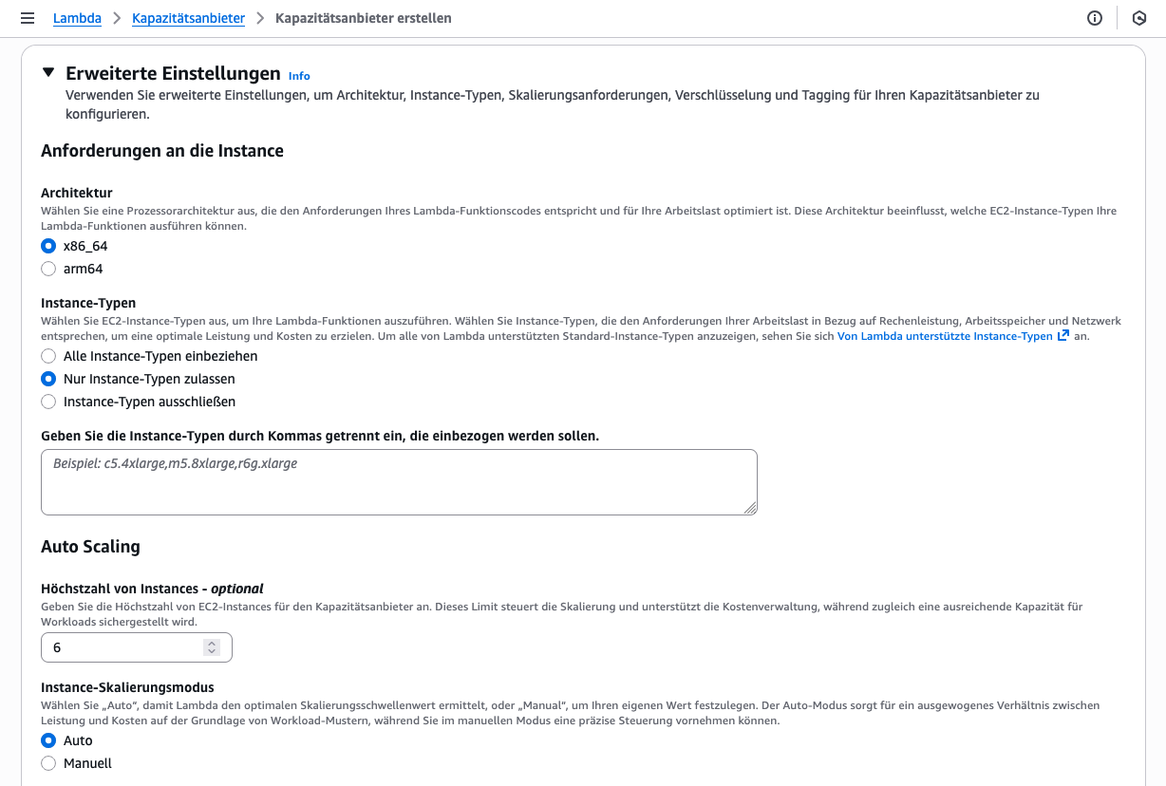The image size is (1166, 786).
Task: Open Von Lambda unterstützte Instance-Typen link
Action: click(x=945, y=336)
